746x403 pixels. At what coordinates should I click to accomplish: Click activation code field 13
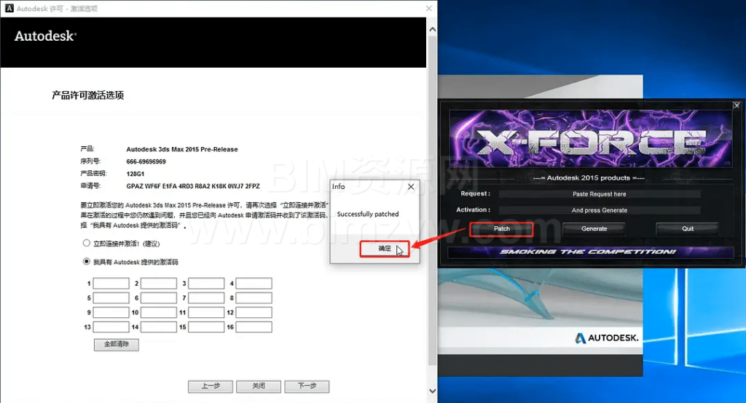(x=111, y=327)
